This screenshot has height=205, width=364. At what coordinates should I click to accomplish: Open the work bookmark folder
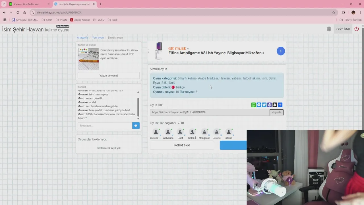[x=112, y=20]
